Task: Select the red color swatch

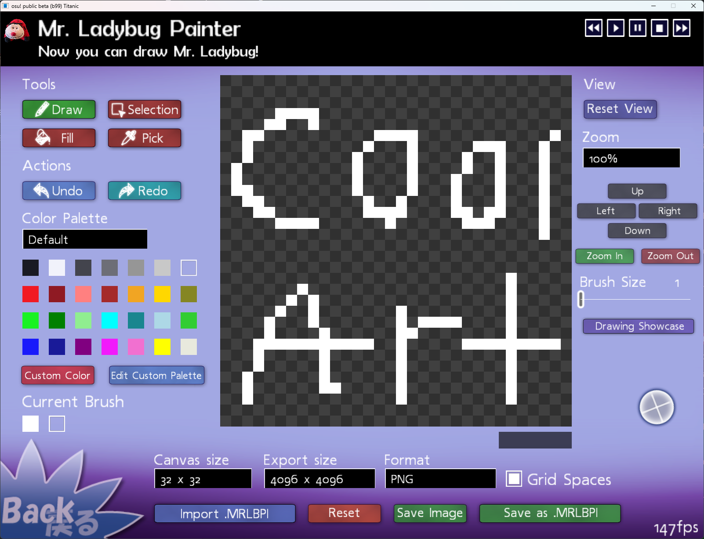Action: (x=30, y=294)
